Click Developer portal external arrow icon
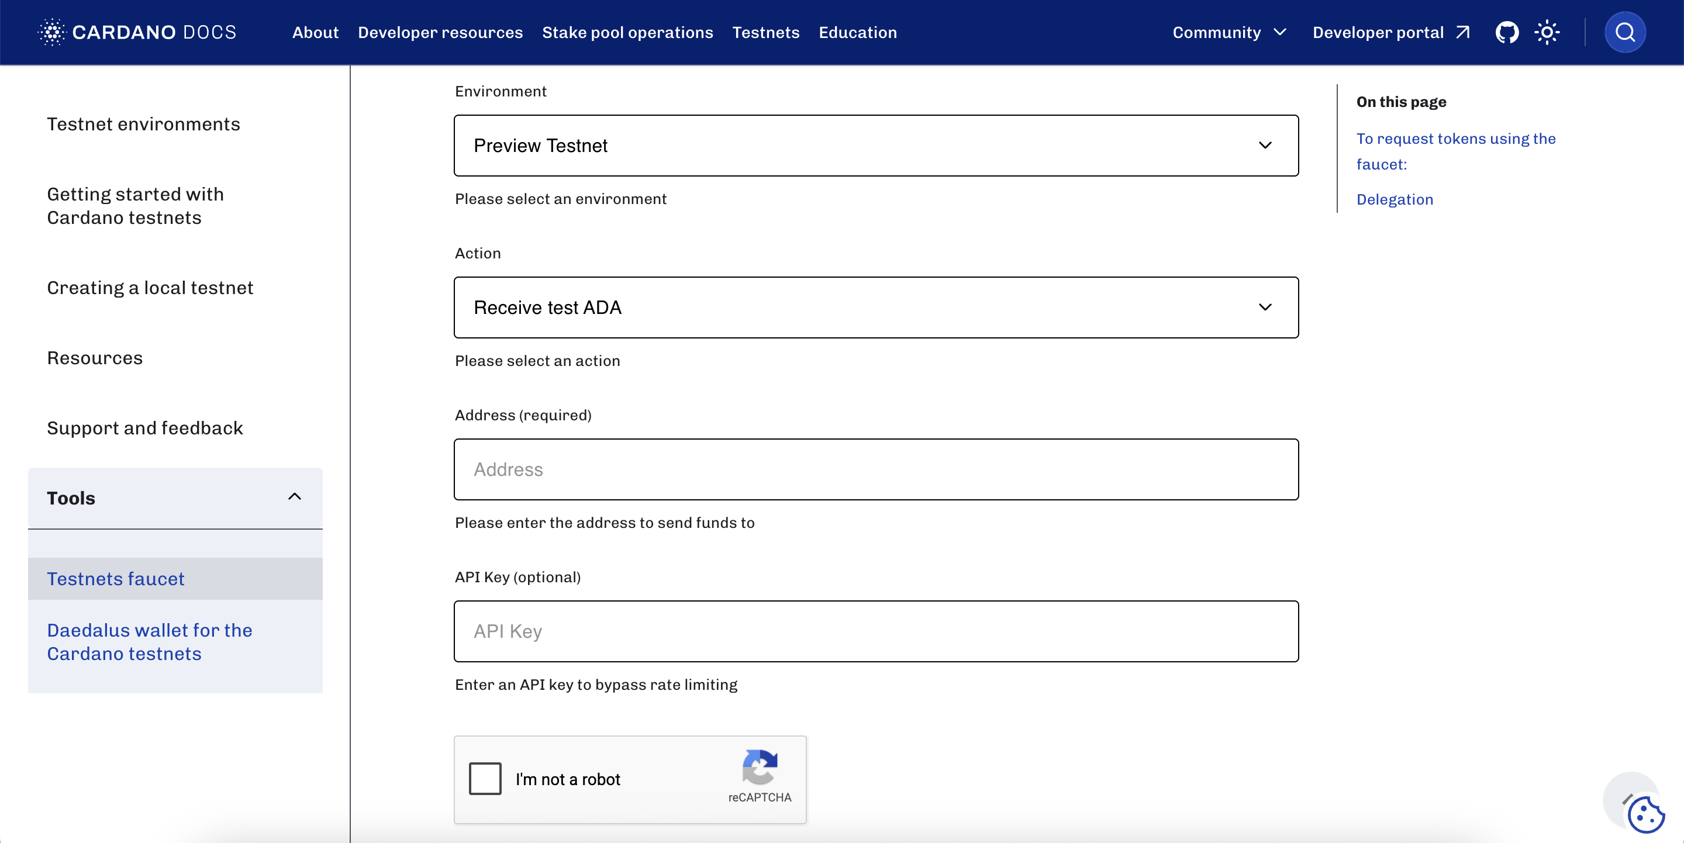 click(1463, 32)
